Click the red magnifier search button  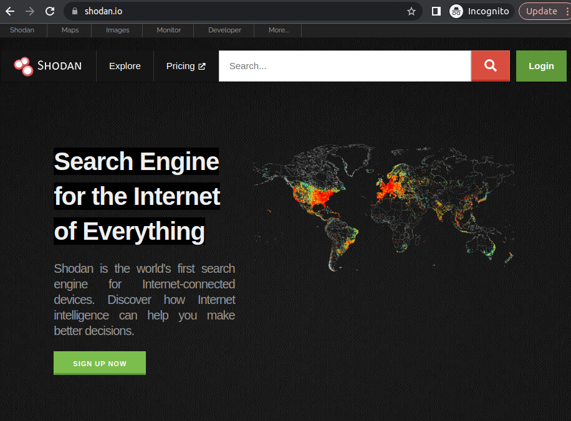click(x=490, y=66)
